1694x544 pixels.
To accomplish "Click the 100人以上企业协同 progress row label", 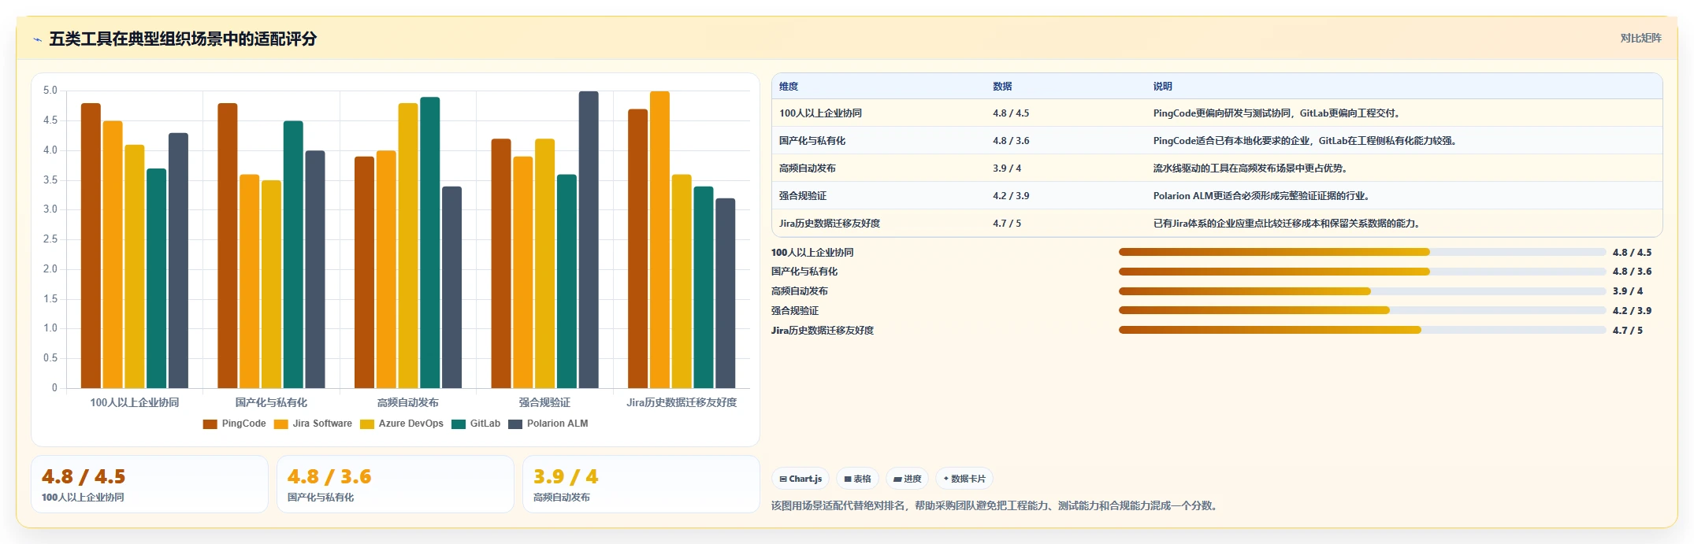I will coord(812,253).
